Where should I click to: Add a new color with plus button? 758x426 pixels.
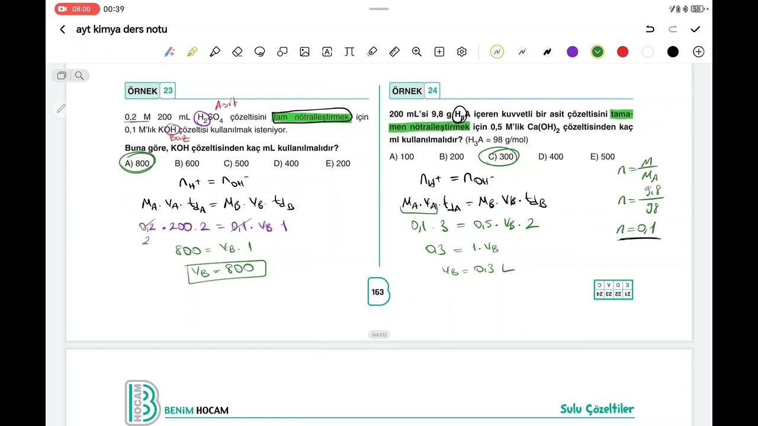pyautogui.click(x=699, y=52)
